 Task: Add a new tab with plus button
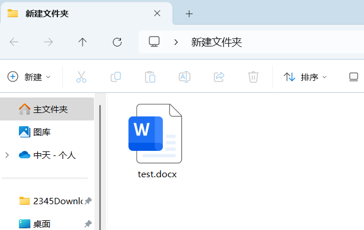(189, 14)
